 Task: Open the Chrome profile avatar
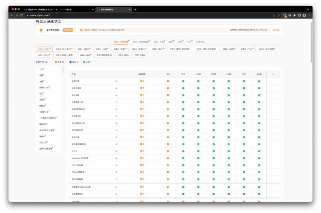click(304, 15)
